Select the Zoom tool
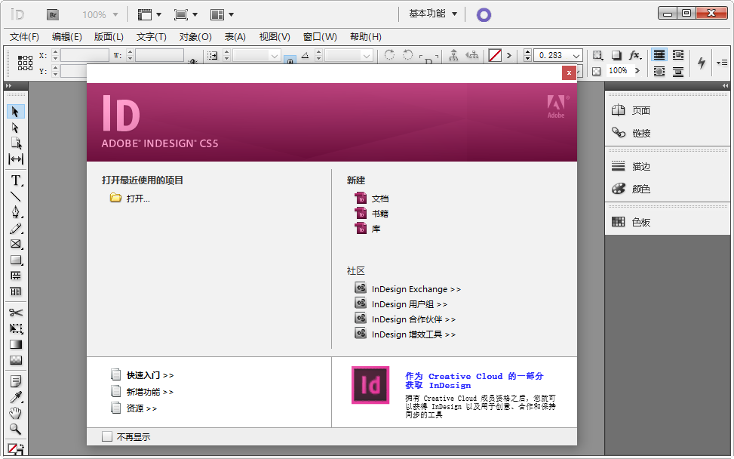This screenshot has width=734, height=459. (15, 429)
